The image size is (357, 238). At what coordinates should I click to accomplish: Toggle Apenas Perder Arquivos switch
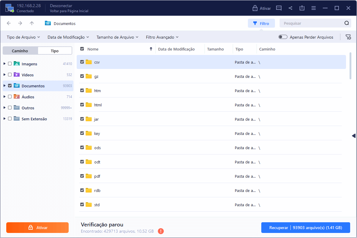(283, 37)
